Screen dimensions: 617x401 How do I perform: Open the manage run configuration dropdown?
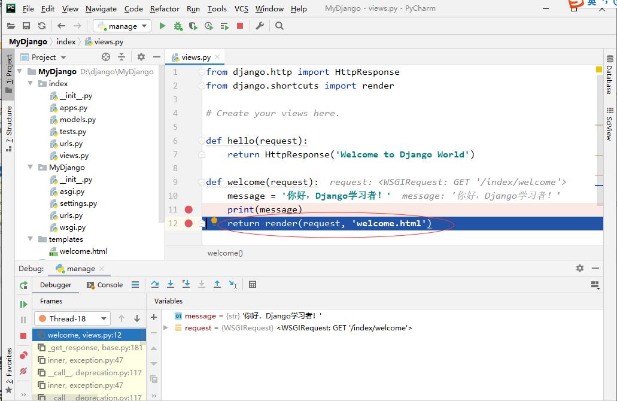point(122,26)
